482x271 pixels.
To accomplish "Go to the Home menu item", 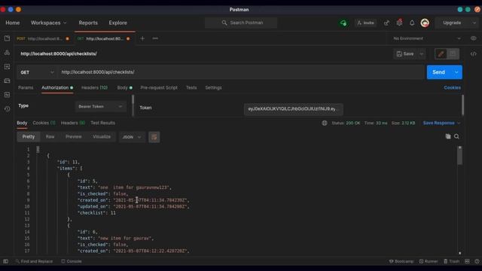I will point(13,23).
